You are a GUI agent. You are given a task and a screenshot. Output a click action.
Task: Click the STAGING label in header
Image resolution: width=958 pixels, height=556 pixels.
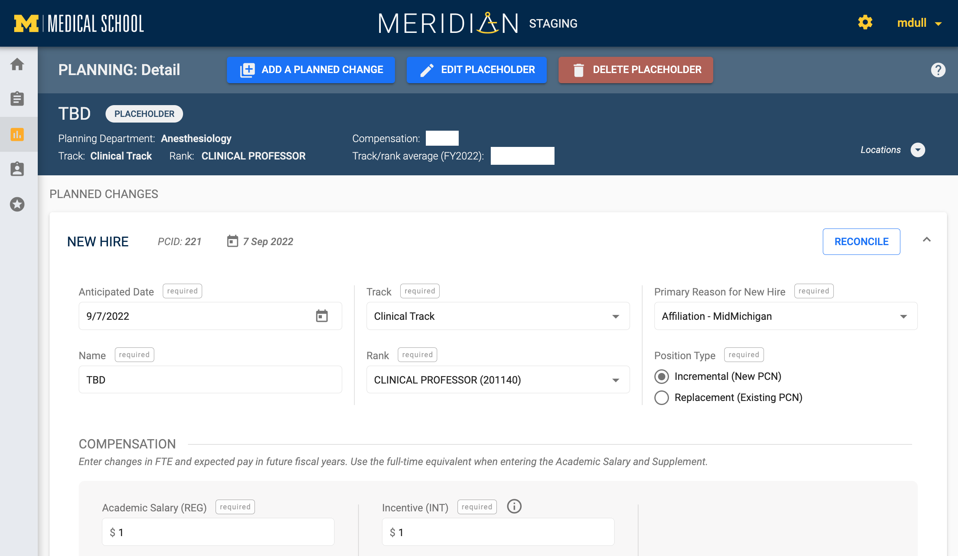coord(553,24)
